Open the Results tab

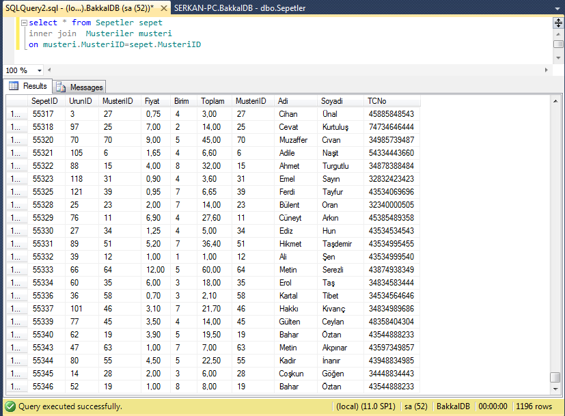pos(28,86)
